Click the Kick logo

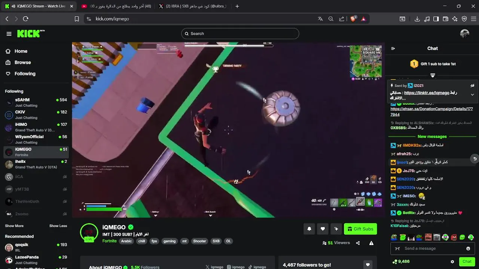tap(31, 34)
